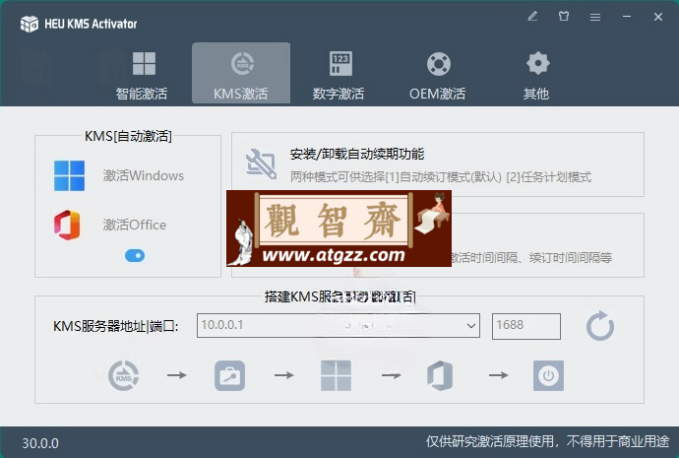Click the circular refresh arrow icon
Image resolution: width=679 pixels, height=458 pixels.
pos(600,326)
